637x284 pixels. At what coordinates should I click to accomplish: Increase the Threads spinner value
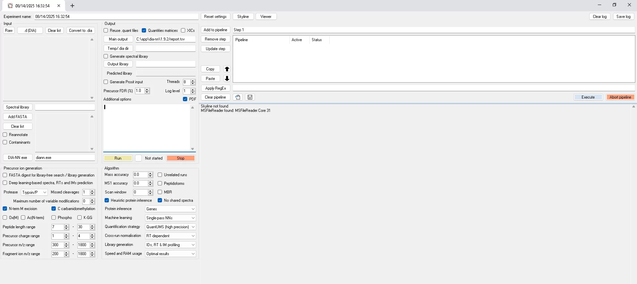(x=193, y=80)
